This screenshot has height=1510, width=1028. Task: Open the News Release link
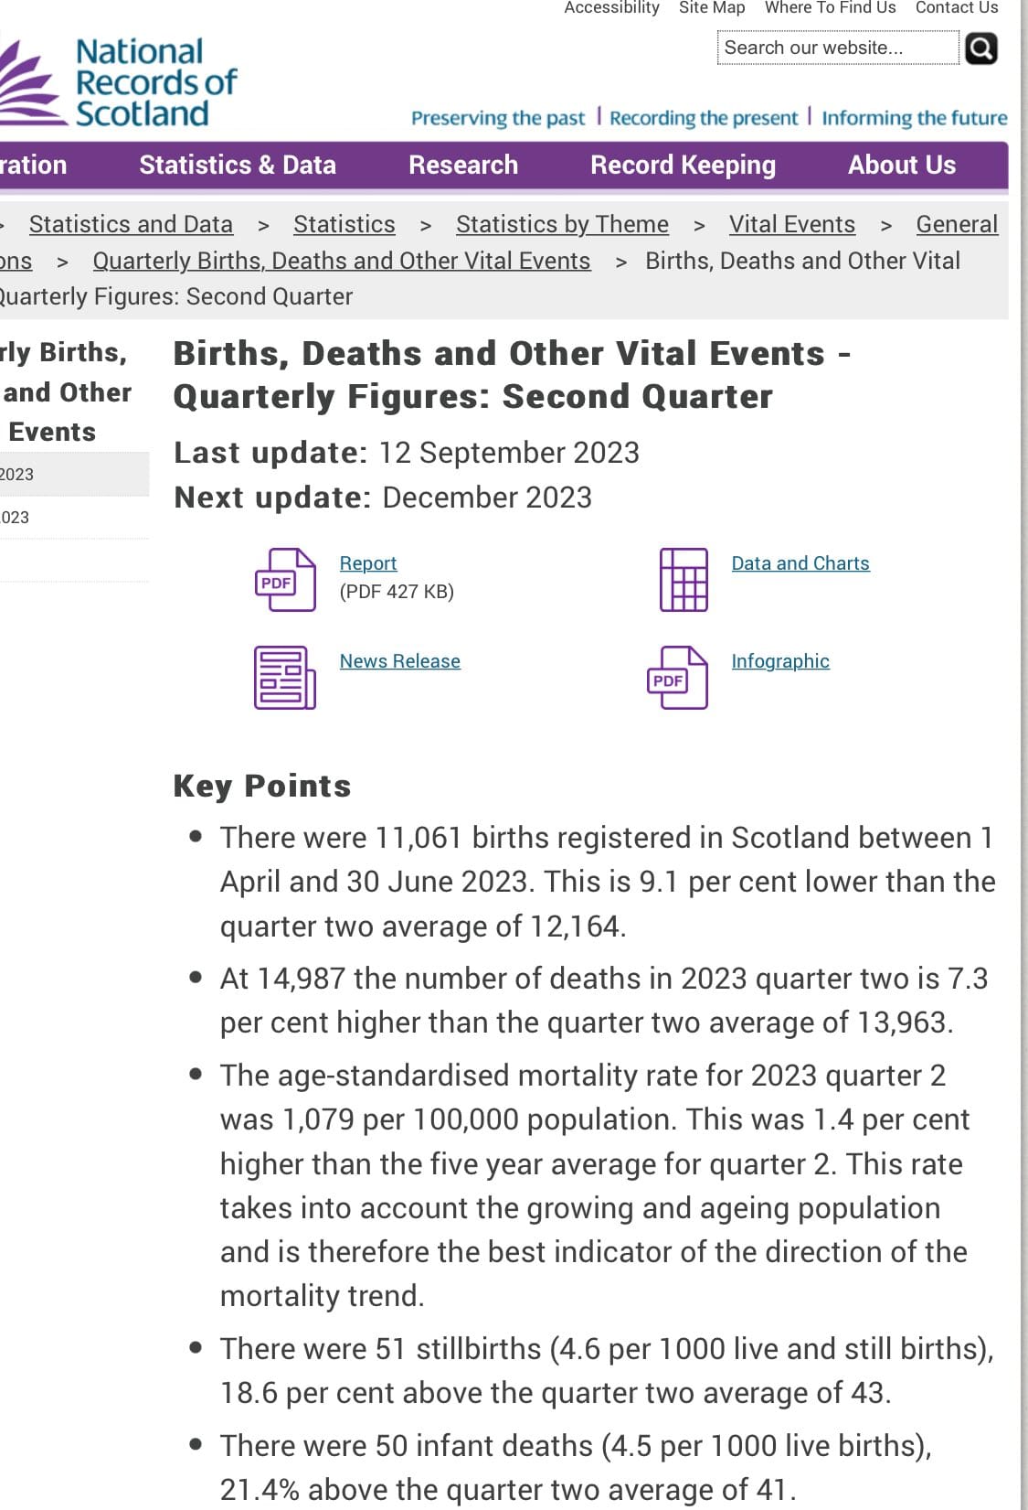click(x=400, y=661)
